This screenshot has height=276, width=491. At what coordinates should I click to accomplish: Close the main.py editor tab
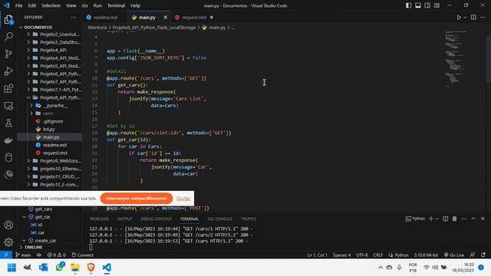166,18
